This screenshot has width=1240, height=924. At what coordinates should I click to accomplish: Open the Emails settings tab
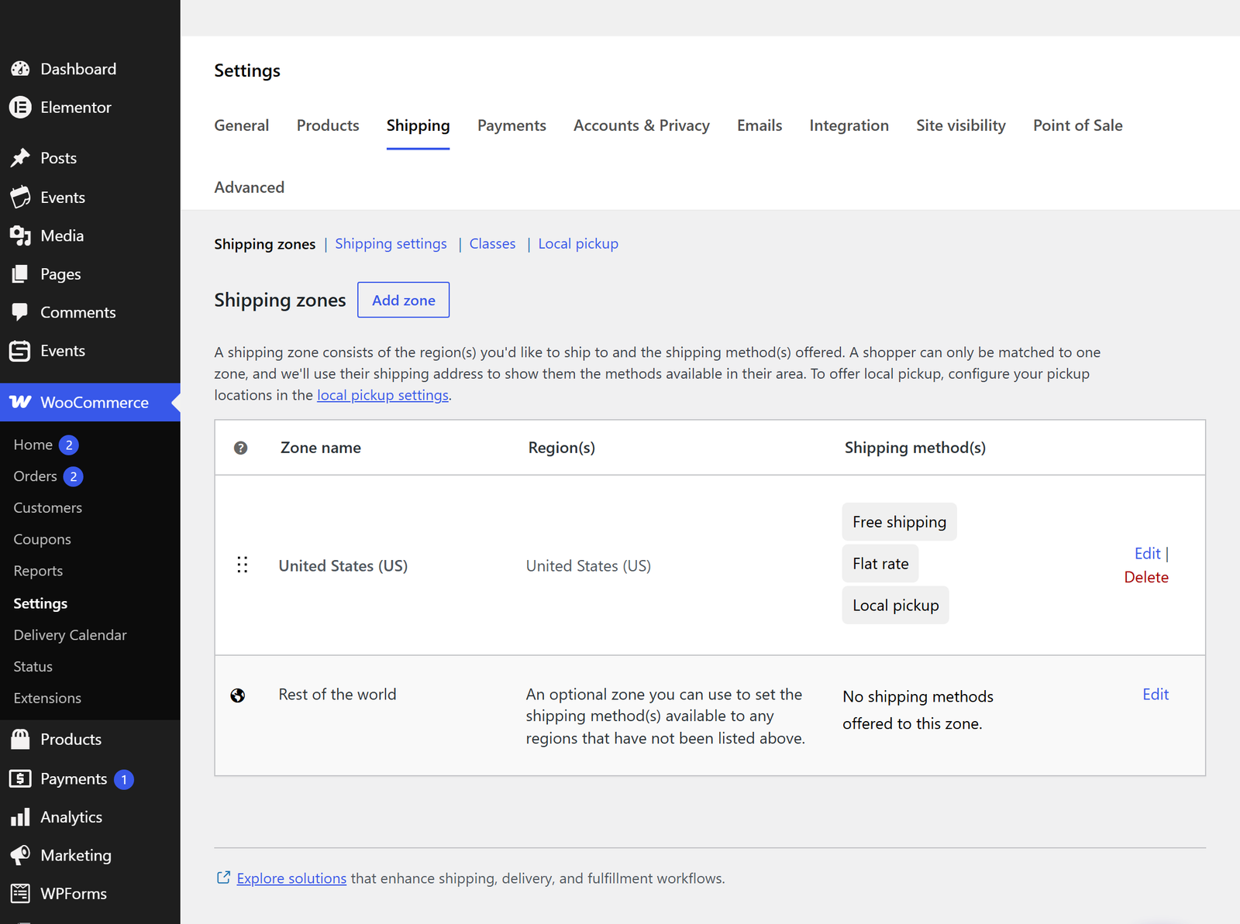click(759, 125)
